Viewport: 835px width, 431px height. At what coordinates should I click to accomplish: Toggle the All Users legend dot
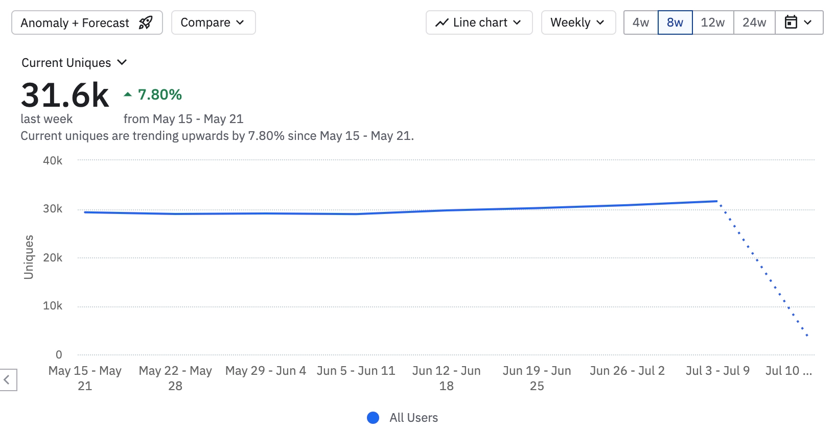(x=373, y=418)
